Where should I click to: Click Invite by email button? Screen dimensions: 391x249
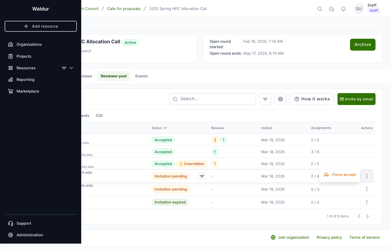(356, 99)
